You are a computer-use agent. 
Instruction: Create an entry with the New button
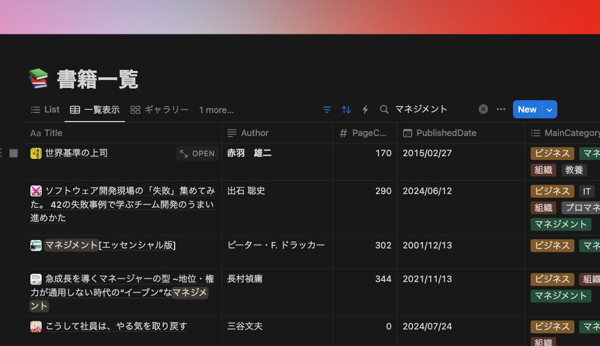click(527, 109)
